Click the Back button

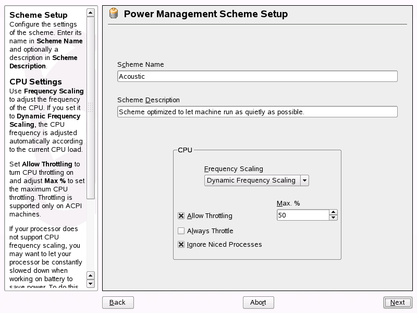tap(118, 303)
